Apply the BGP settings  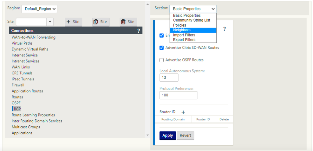168,136
